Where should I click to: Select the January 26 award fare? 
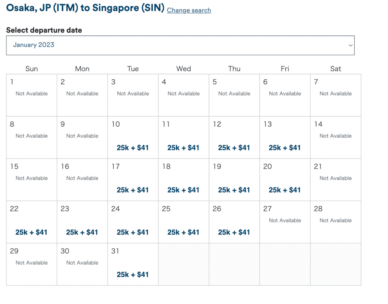[x=234, y=232]
